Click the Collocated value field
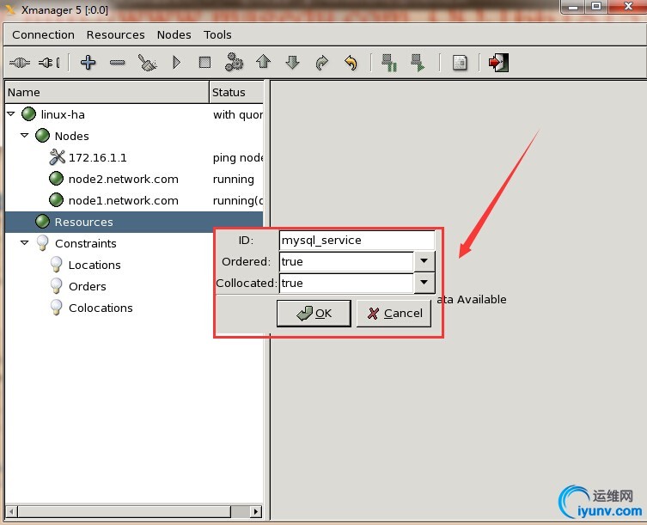Screen dimensions: 647x525 (x=346, y=283)
